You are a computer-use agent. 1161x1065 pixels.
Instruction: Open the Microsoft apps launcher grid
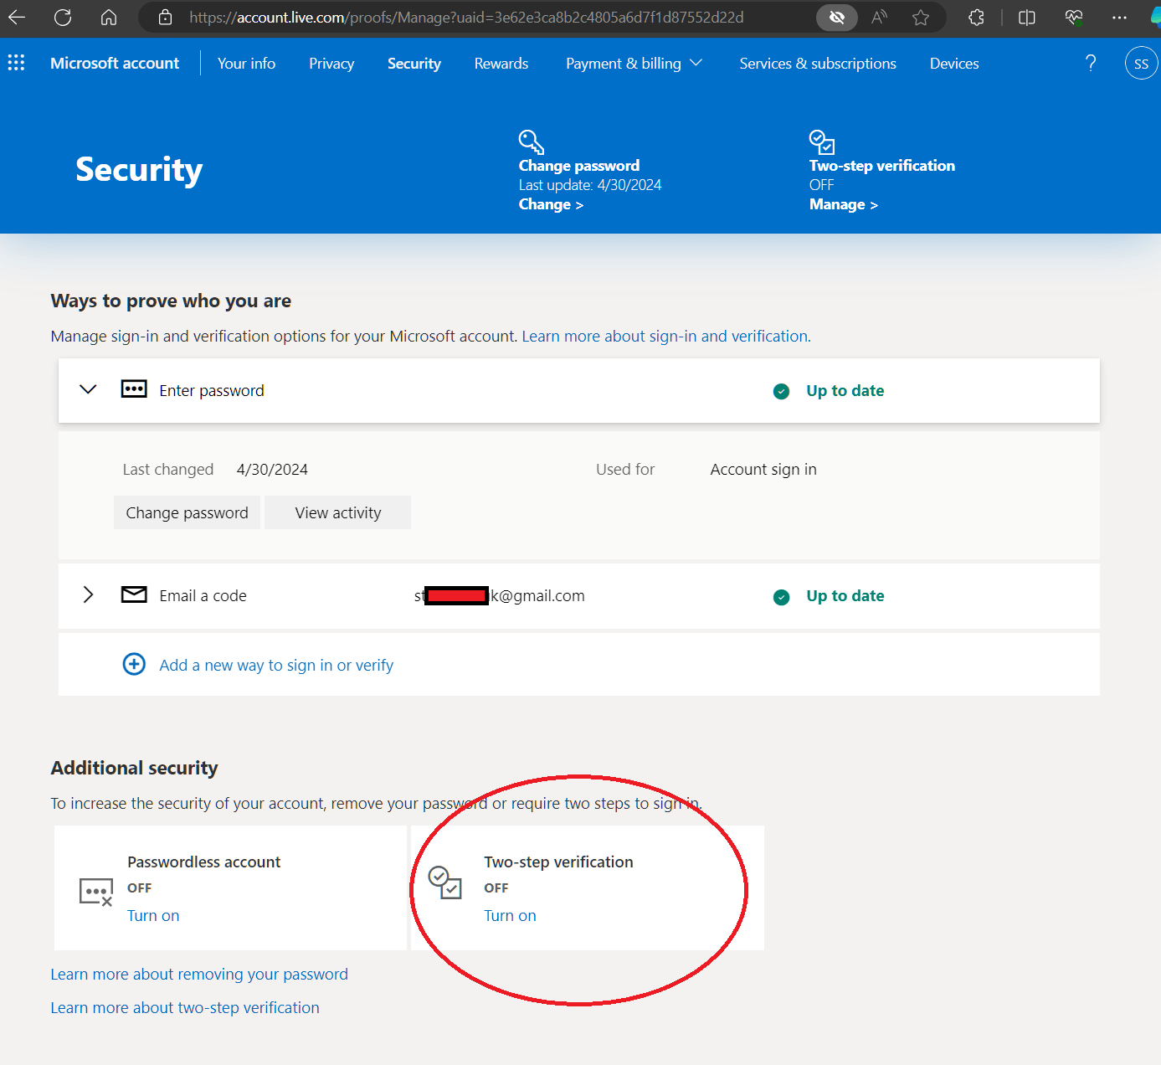(16, 63)
